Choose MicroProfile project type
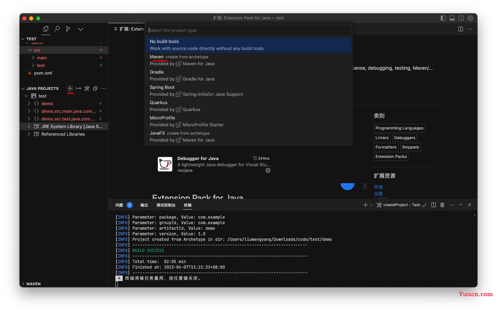The height and width of the screenshot is (313, 497). [249, 121]
